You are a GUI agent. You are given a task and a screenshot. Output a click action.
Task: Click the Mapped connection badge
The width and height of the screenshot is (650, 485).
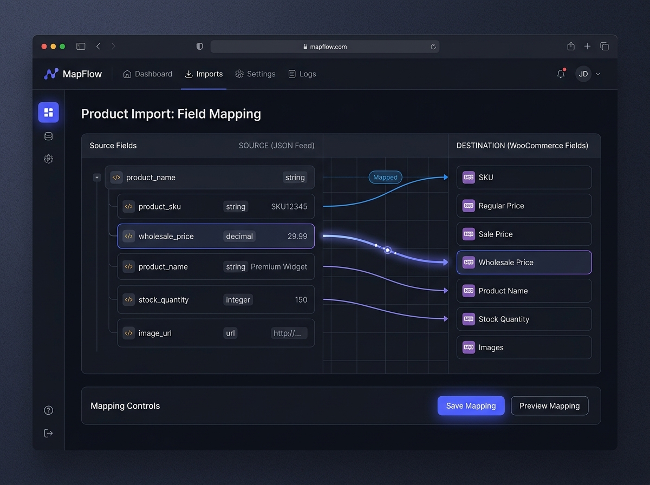coord(385,177)
